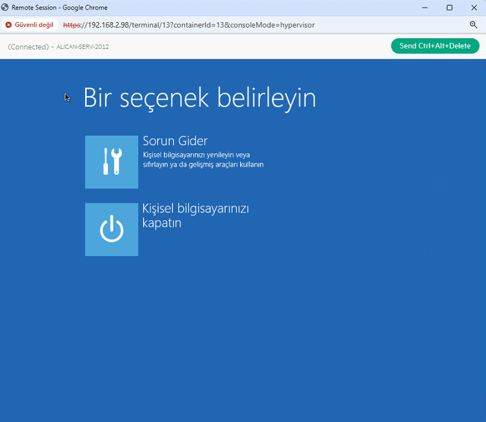Maximize the Remote Session window
The width and height of the screenshot is (486, 422).
pyautogui.click(x=449, y=7)
